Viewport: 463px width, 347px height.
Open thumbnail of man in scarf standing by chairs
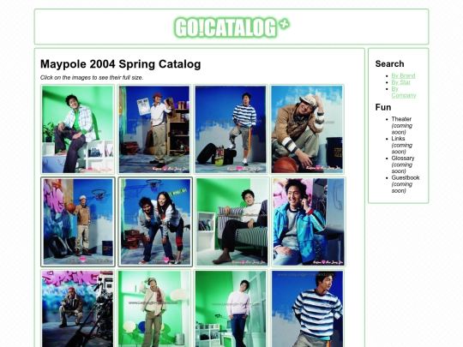pyautogui.click(x=154, y=308)
